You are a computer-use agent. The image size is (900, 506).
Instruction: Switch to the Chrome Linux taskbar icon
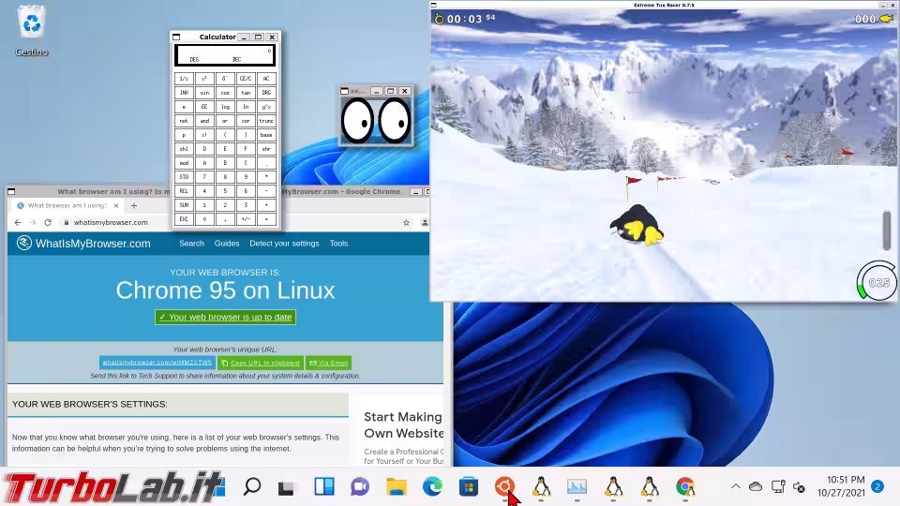685,486
